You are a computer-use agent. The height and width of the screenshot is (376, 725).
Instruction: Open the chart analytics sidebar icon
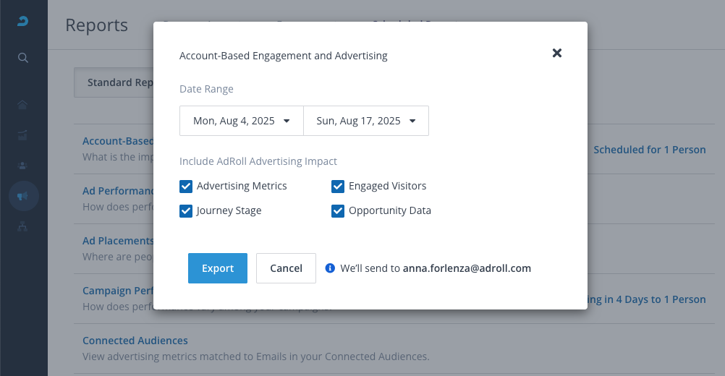[23, 134]
